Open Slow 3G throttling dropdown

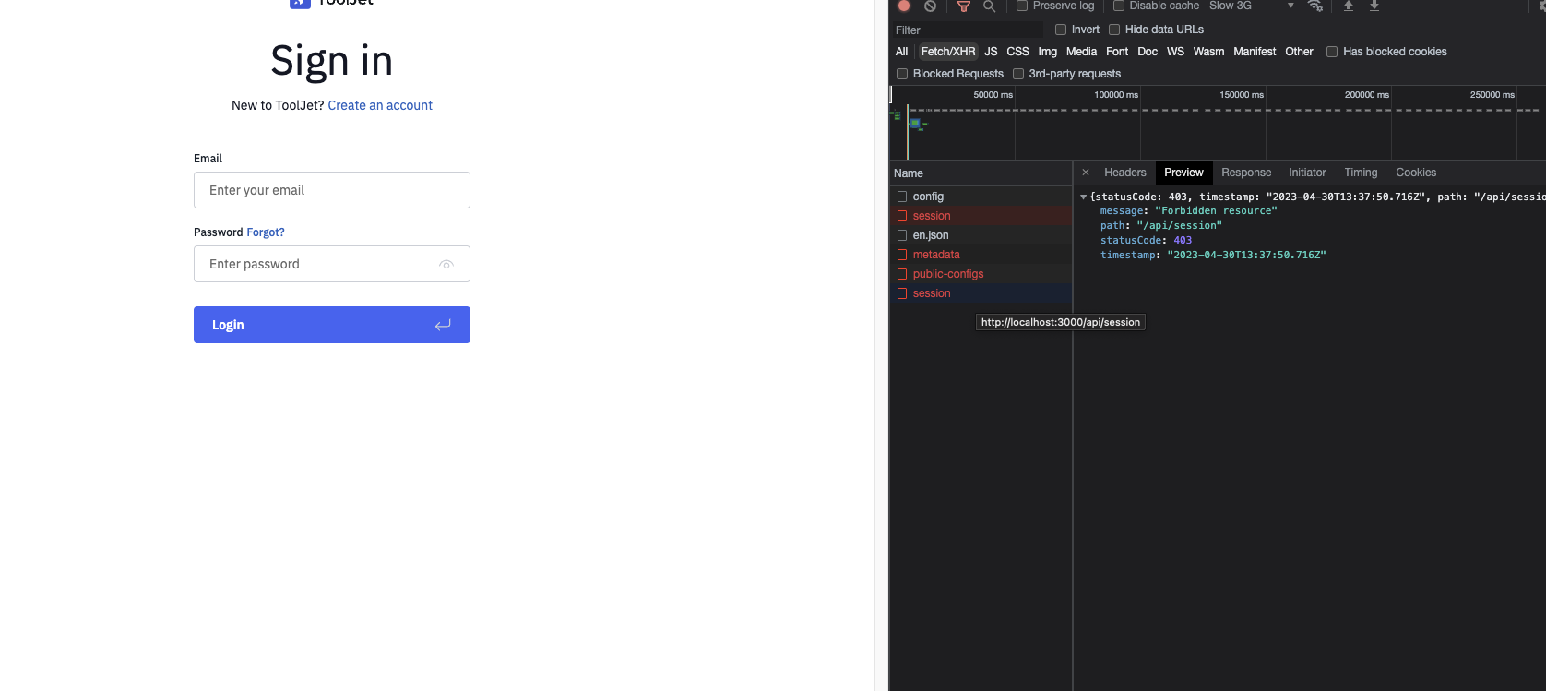tap(1252, 6)
